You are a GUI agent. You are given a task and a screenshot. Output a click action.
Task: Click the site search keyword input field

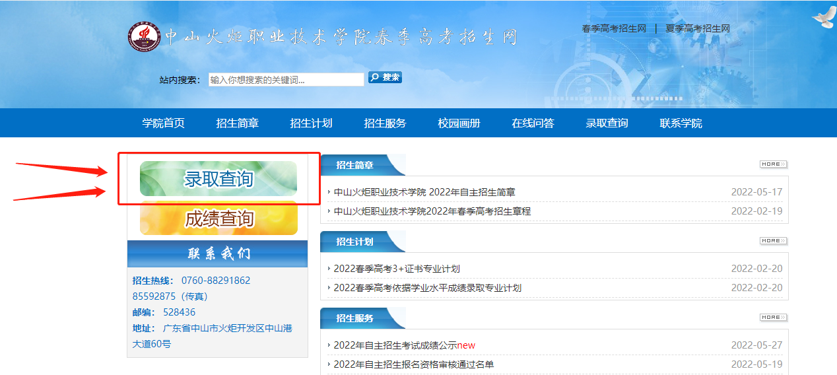coord(286,80)
